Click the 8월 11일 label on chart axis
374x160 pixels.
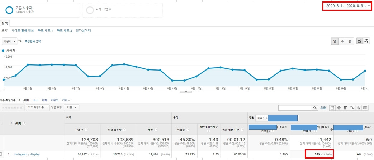124,88
